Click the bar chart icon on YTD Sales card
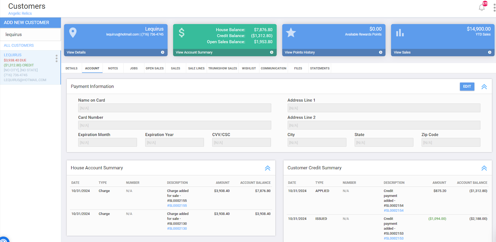 (400, 33)
